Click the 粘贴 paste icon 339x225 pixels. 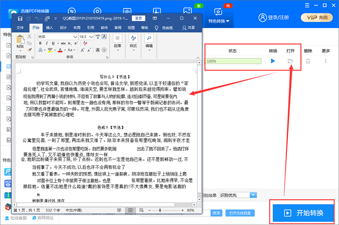click(20, 39)
